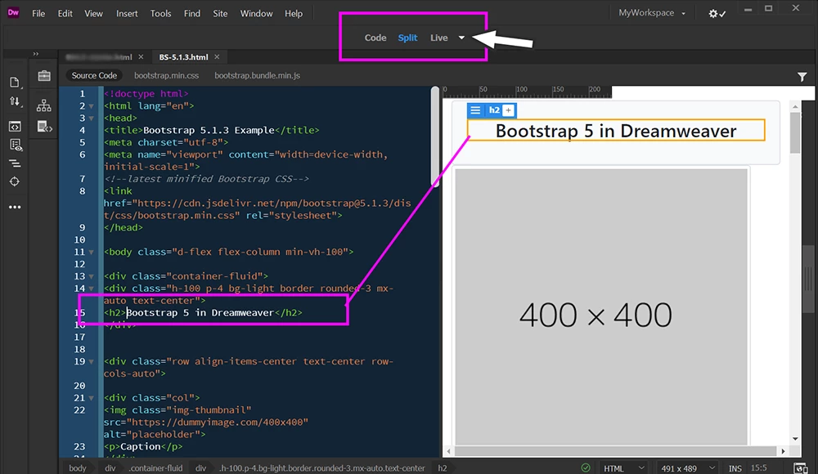
Task: Turn on Inspect mode eye icon
Action: pyautogui.click(x=15, y=145)
